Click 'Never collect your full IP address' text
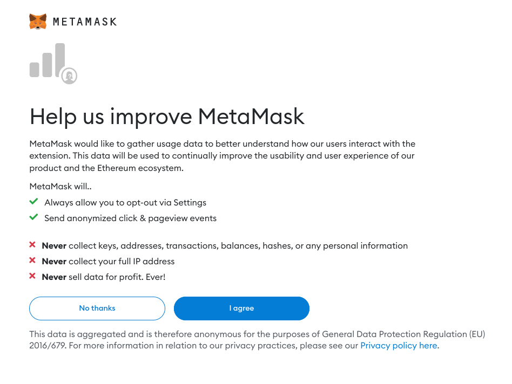The height and width of the screenshot is (384, 512). coord(109,262)
